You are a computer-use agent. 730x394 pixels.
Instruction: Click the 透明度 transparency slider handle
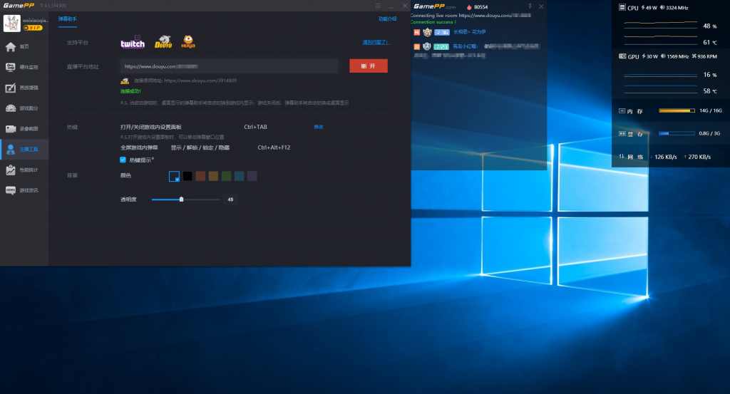click(181, 199)
